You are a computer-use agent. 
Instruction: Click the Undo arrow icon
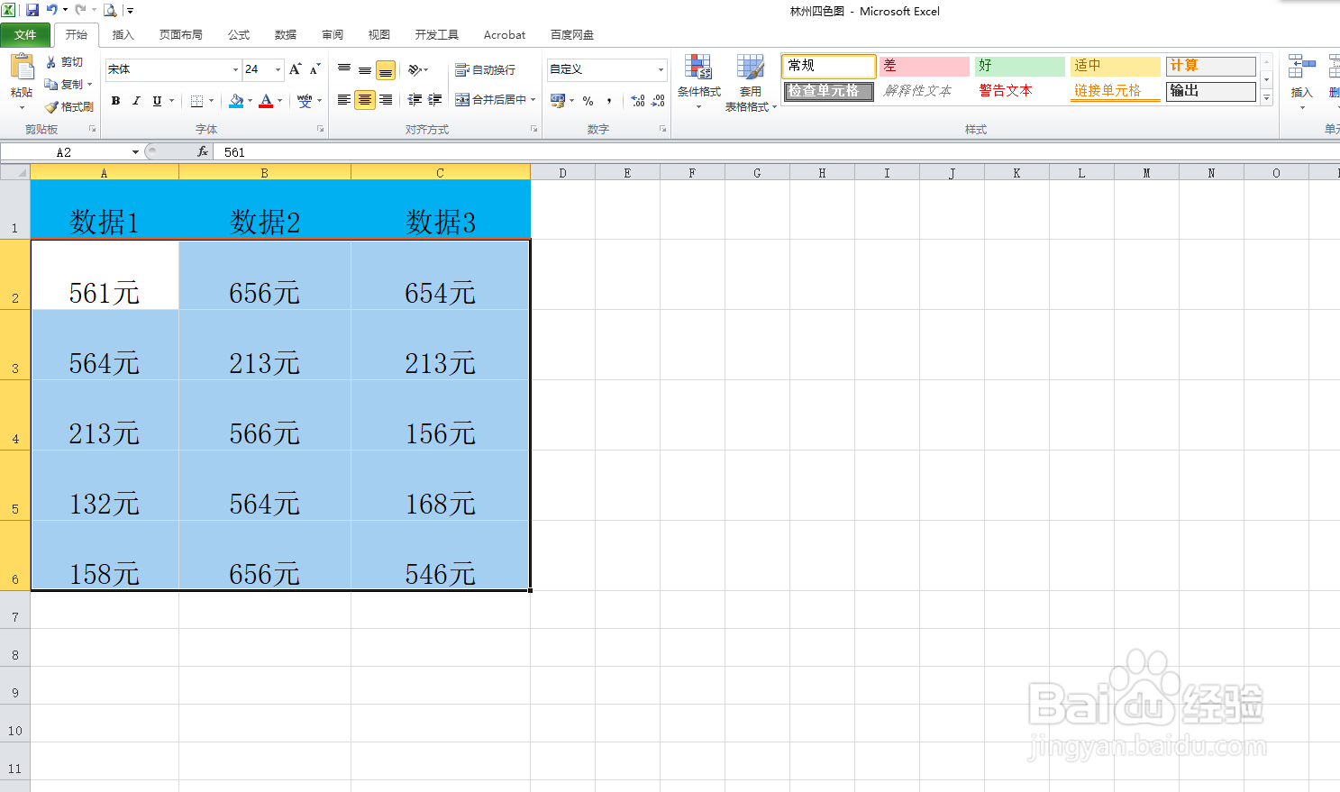coord(52,10)
